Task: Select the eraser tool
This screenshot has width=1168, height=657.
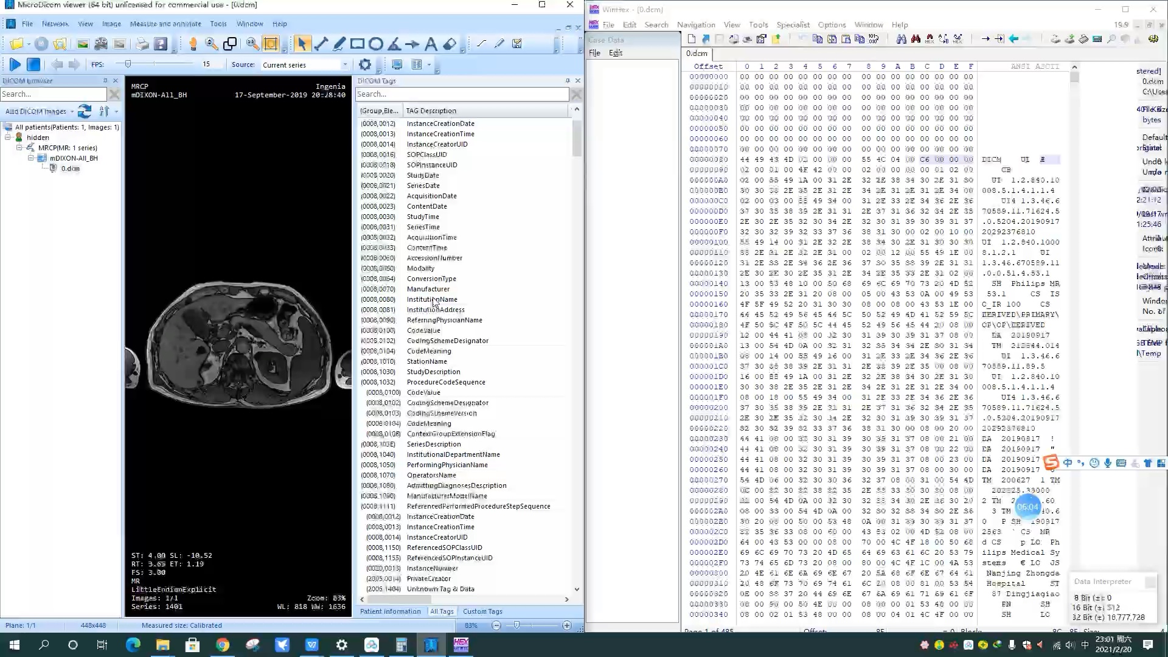Action: click(450, 44)
